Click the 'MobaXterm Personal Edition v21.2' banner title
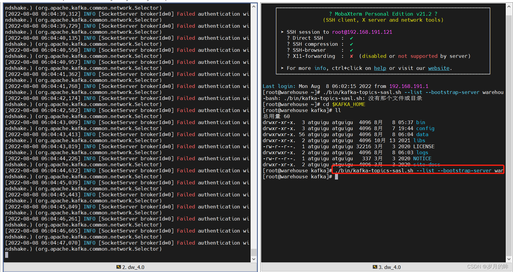513x272 pixels. [383, 14]
